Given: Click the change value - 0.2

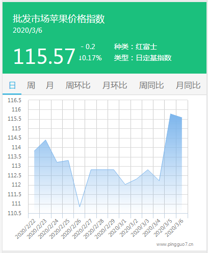Looking at the screenshot, I should click(x=88, y=47).
